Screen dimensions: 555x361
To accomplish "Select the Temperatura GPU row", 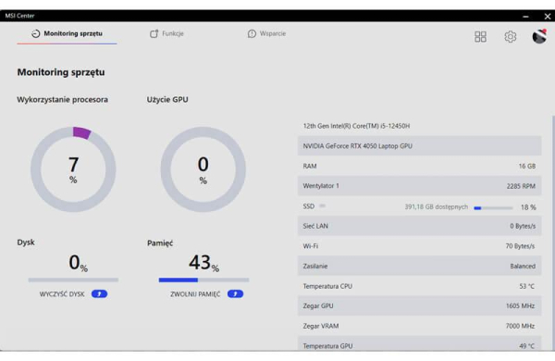I will [x=419, y=343].
